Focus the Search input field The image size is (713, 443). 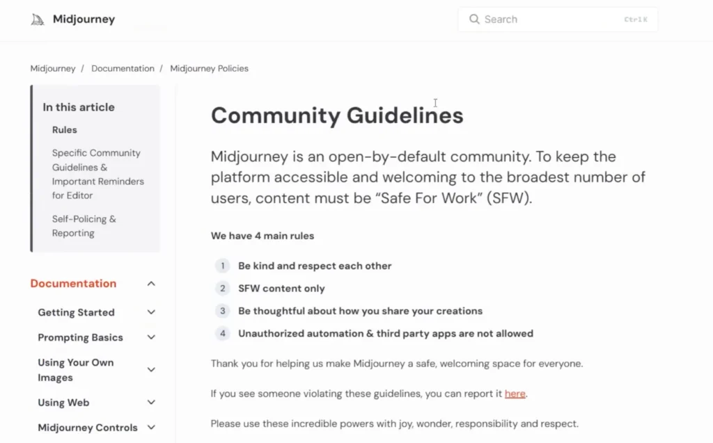(558, 19)
